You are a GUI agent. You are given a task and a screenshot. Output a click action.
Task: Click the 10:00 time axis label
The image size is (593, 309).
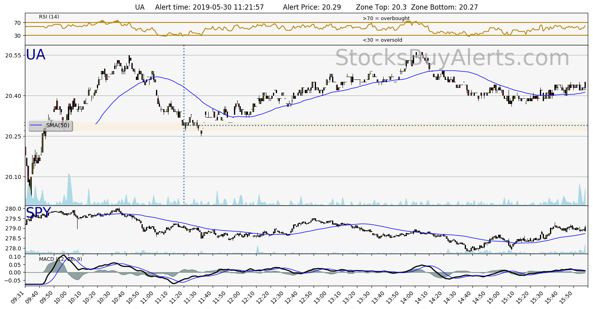tap(62, 297)
